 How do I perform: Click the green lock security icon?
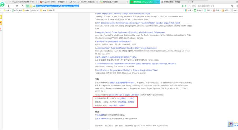[34, 6]
